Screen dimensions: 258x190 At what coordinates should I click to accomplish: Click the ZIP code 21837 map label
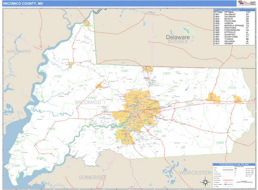click(57, 76)
